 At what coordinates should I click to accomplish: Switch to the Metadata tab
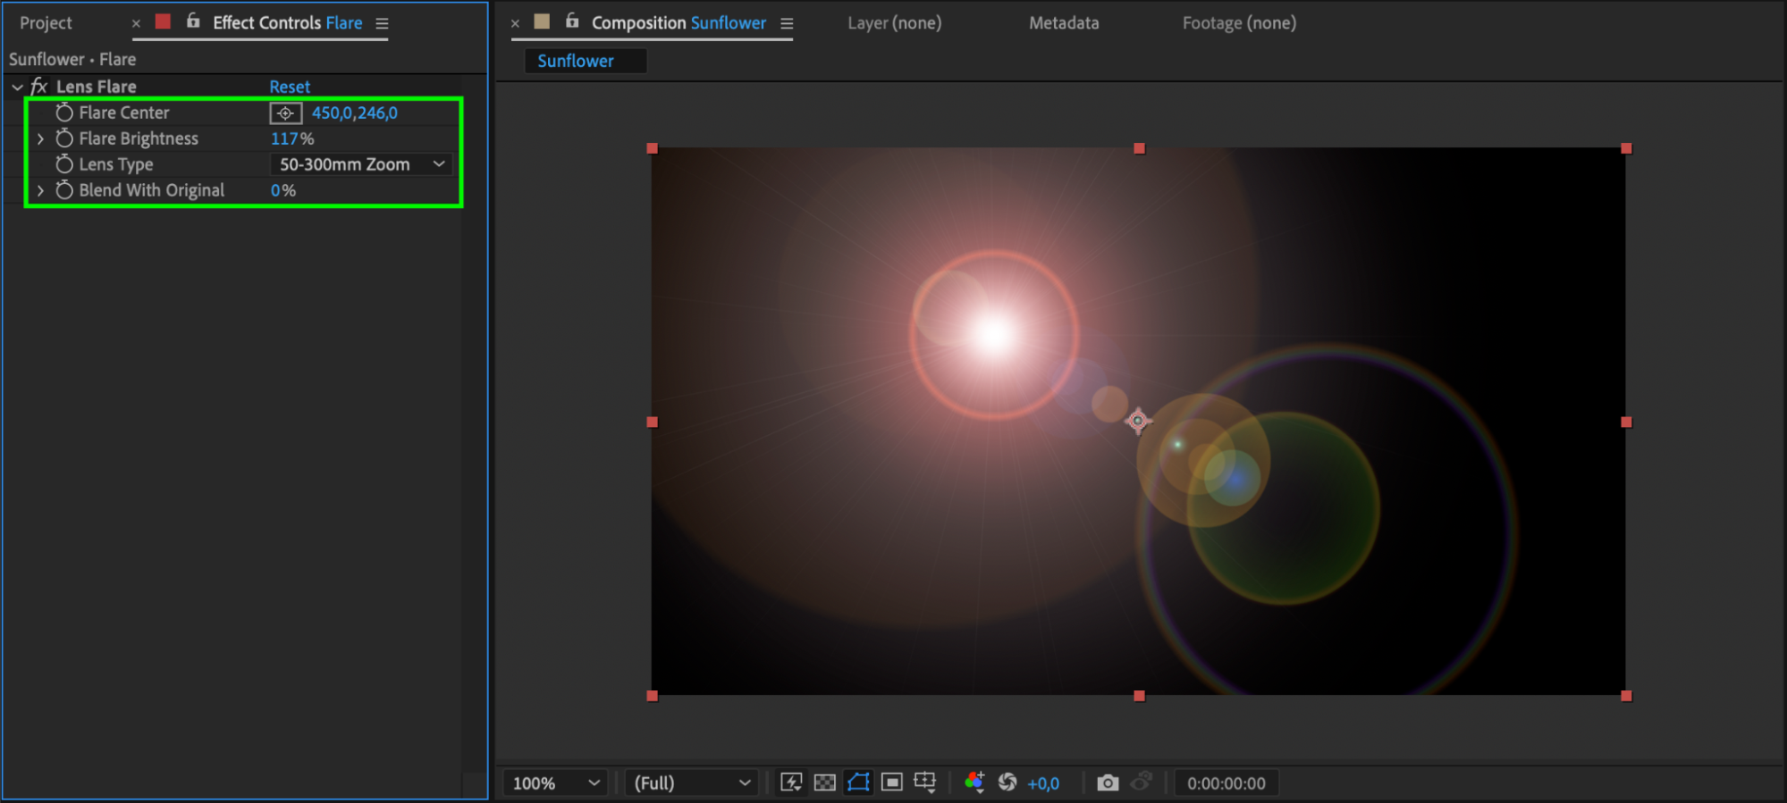pyautogui.click(x=1064, y=23)
